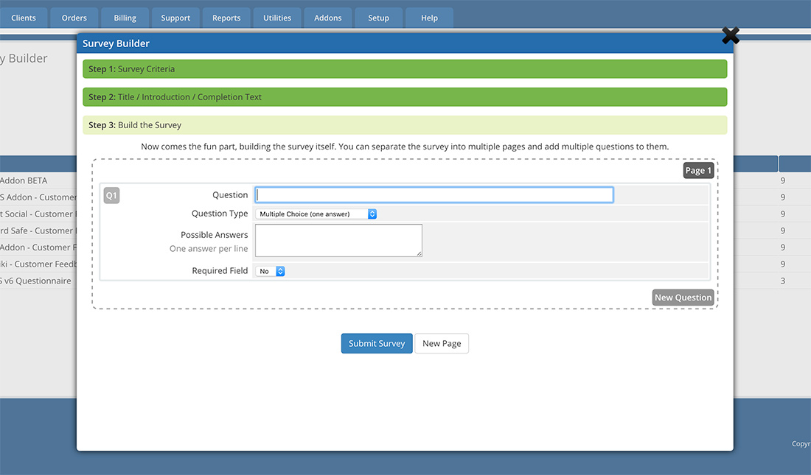The image size is (811, 475).
Task: Go to the Billing menu
Action: tap(125, 18)
